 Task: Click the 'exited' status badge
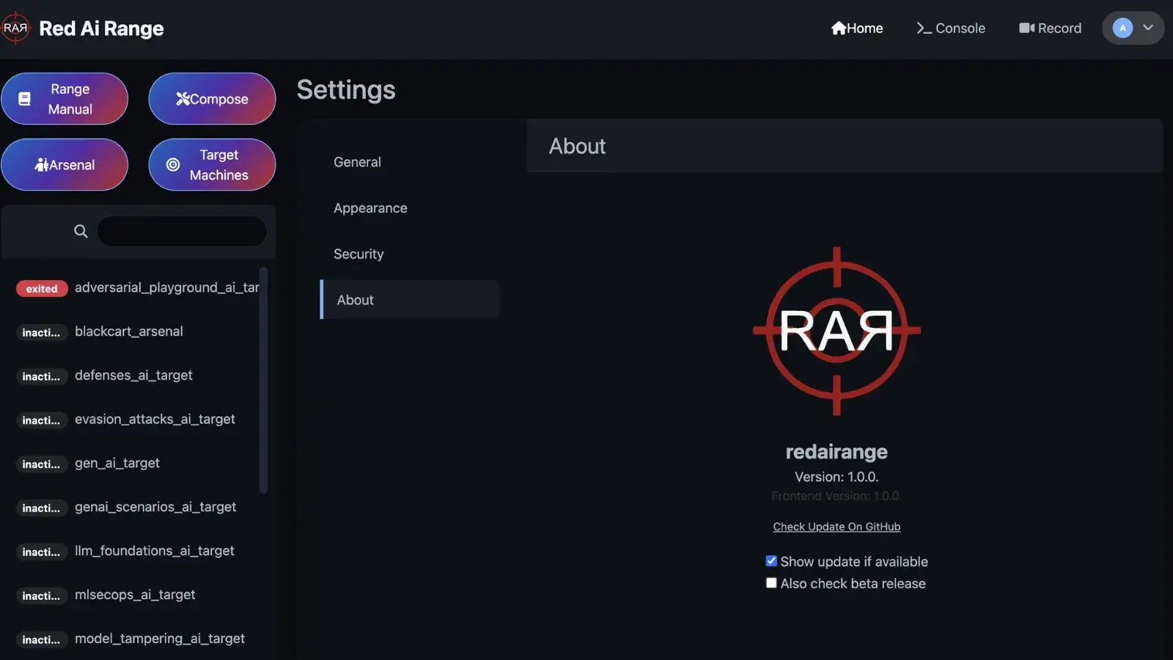click(x=41, y=288)
